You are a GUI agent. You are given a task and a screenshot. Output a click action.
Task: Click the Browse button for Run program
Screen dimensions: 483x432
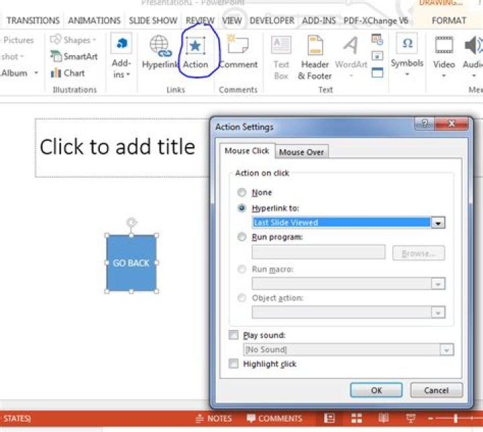(x=419, y=253)
